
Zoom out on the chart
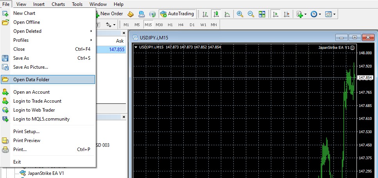pyautogui.click(x=251, y=14)
